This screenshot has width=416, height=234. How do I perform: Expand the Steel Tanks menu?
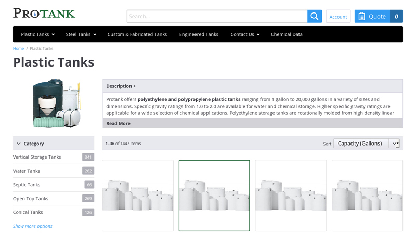click(81, 34)
